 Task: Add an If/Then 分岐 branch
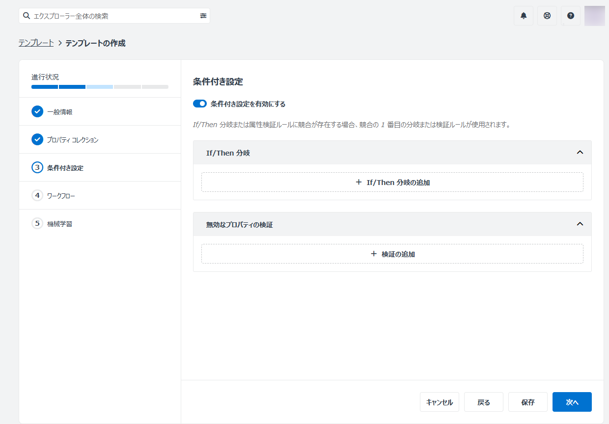tap(392, 182)
